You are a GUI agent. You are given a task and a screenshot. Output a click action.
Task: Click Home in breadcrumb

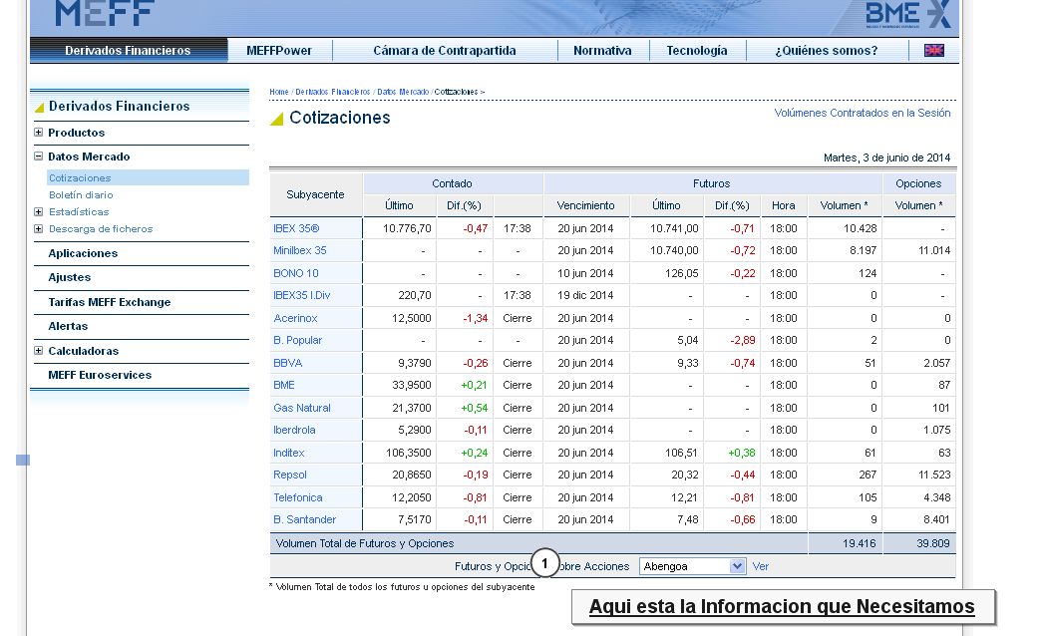[279, 92]
